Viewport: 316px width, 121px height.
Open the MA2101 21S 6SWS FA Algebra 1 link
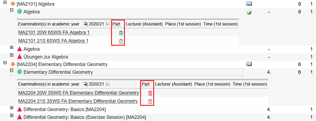(53, 41)
